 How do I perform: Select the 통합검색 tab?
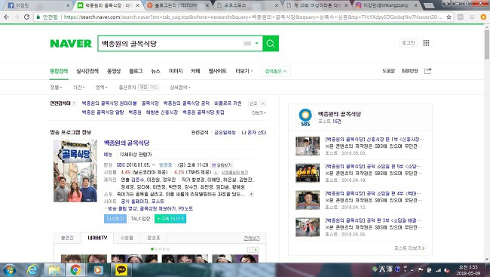point(59,71)
